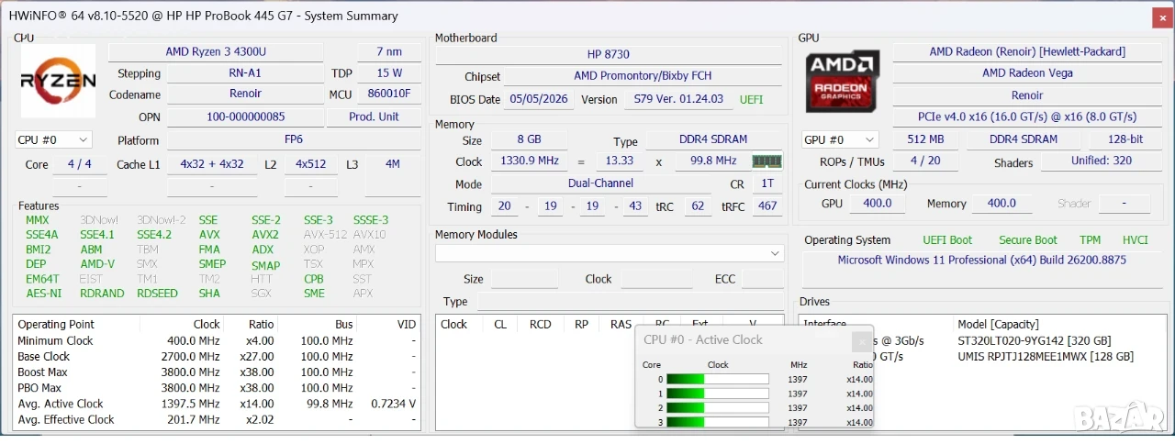Screen dimensions: 1175x444
Task: Click the 8 GB memory size
Action: (x=528, y=139)
